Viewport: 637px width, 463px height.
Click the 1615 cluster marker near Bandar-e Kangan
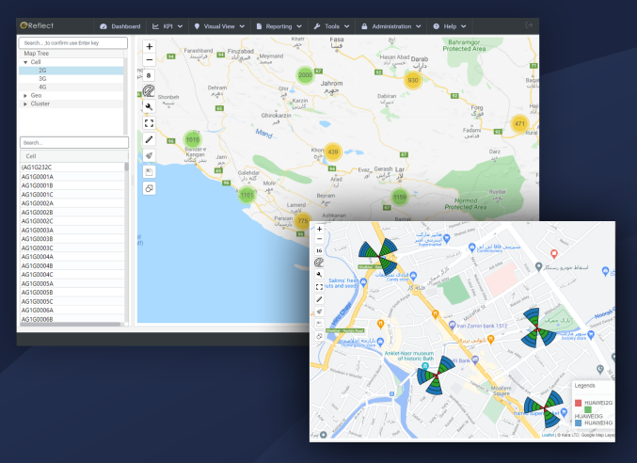[x=193, y=139]
